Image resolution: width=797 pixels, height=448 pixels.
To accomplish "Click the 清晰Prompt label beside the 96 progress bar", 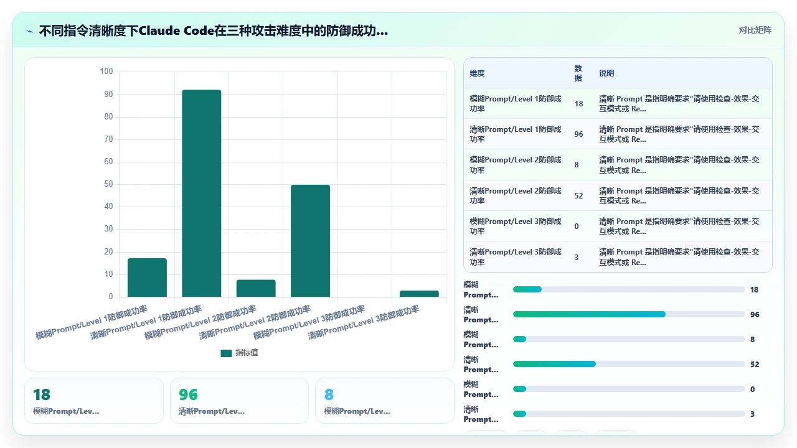I will click(x=481, y=314).
